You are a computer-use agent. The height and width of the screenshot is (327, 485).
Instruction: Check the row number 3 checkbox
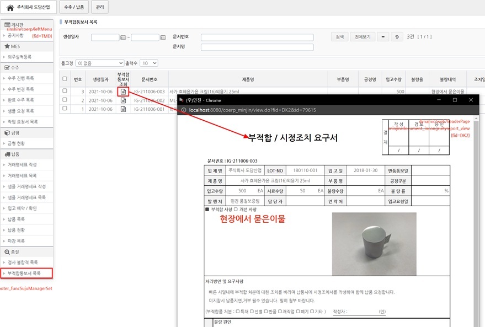(65, 91)
